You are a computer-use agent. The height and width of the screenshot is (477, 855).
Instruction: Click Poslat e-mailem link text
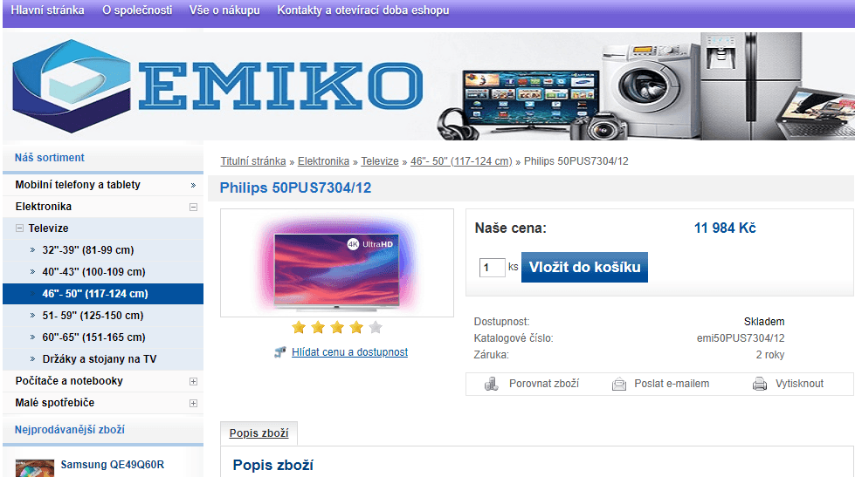[x=672, y=384]
